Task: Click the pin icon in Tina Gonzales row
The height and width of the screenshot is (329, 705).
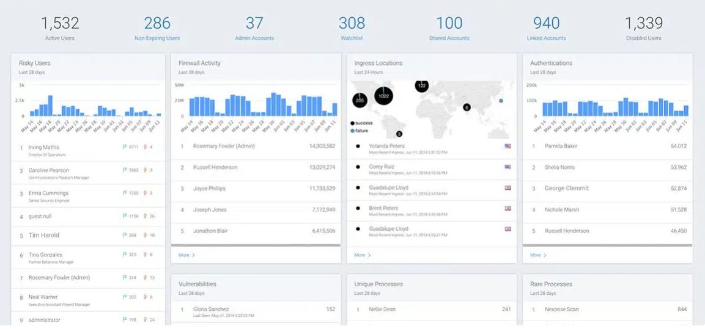Action: point(146,255)
